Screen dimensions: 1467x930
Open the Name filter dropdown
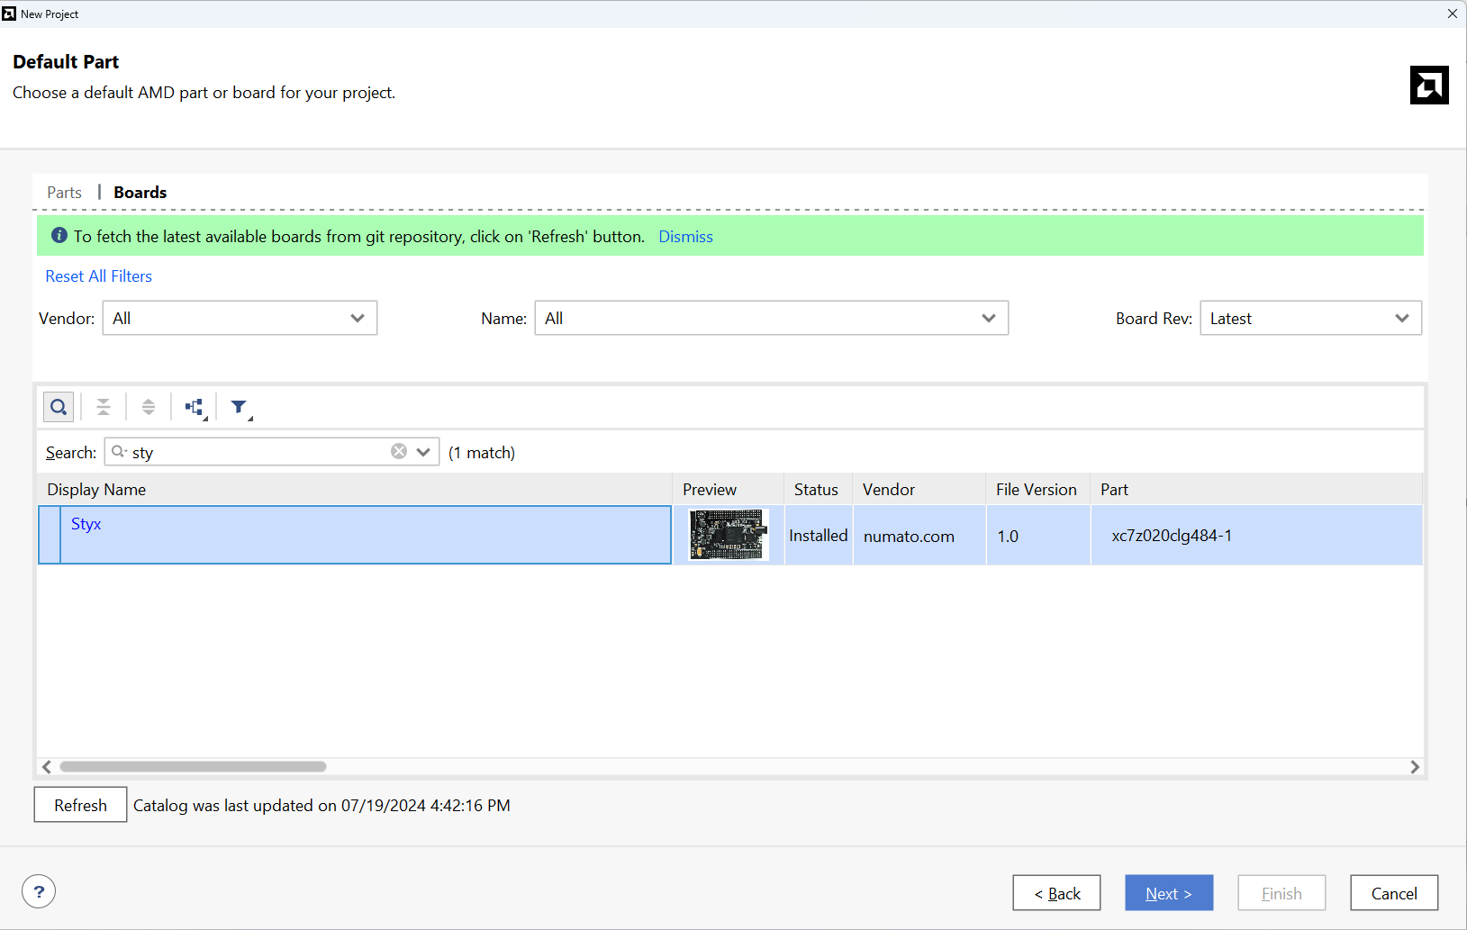point(771,319)
